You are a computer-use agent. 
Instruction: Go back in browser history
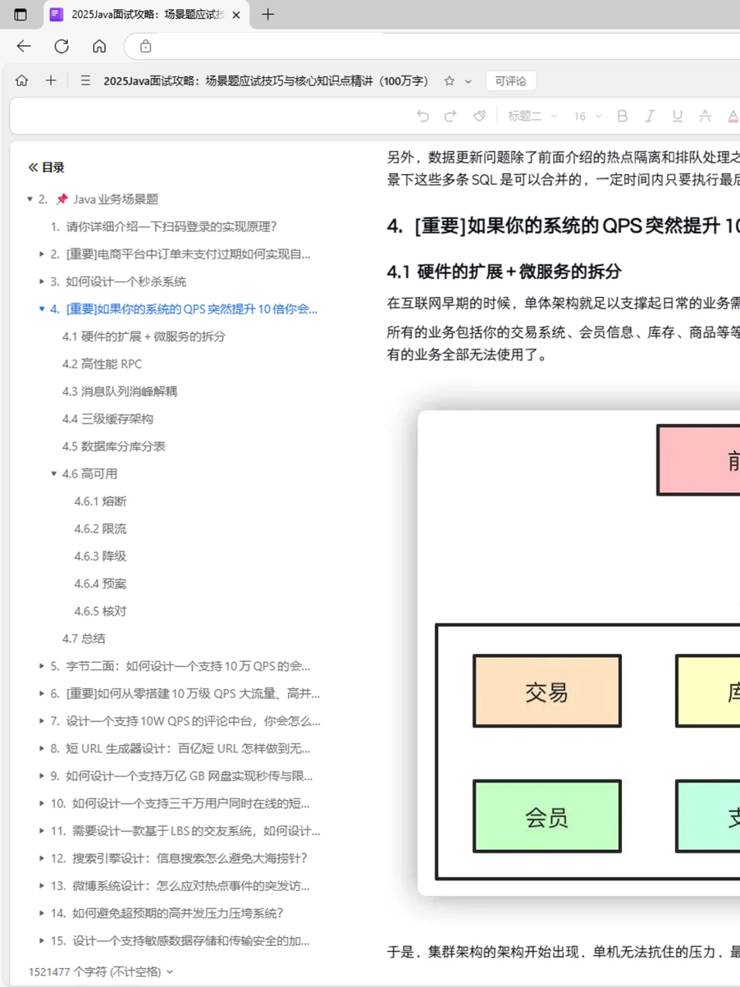[24, 46]
